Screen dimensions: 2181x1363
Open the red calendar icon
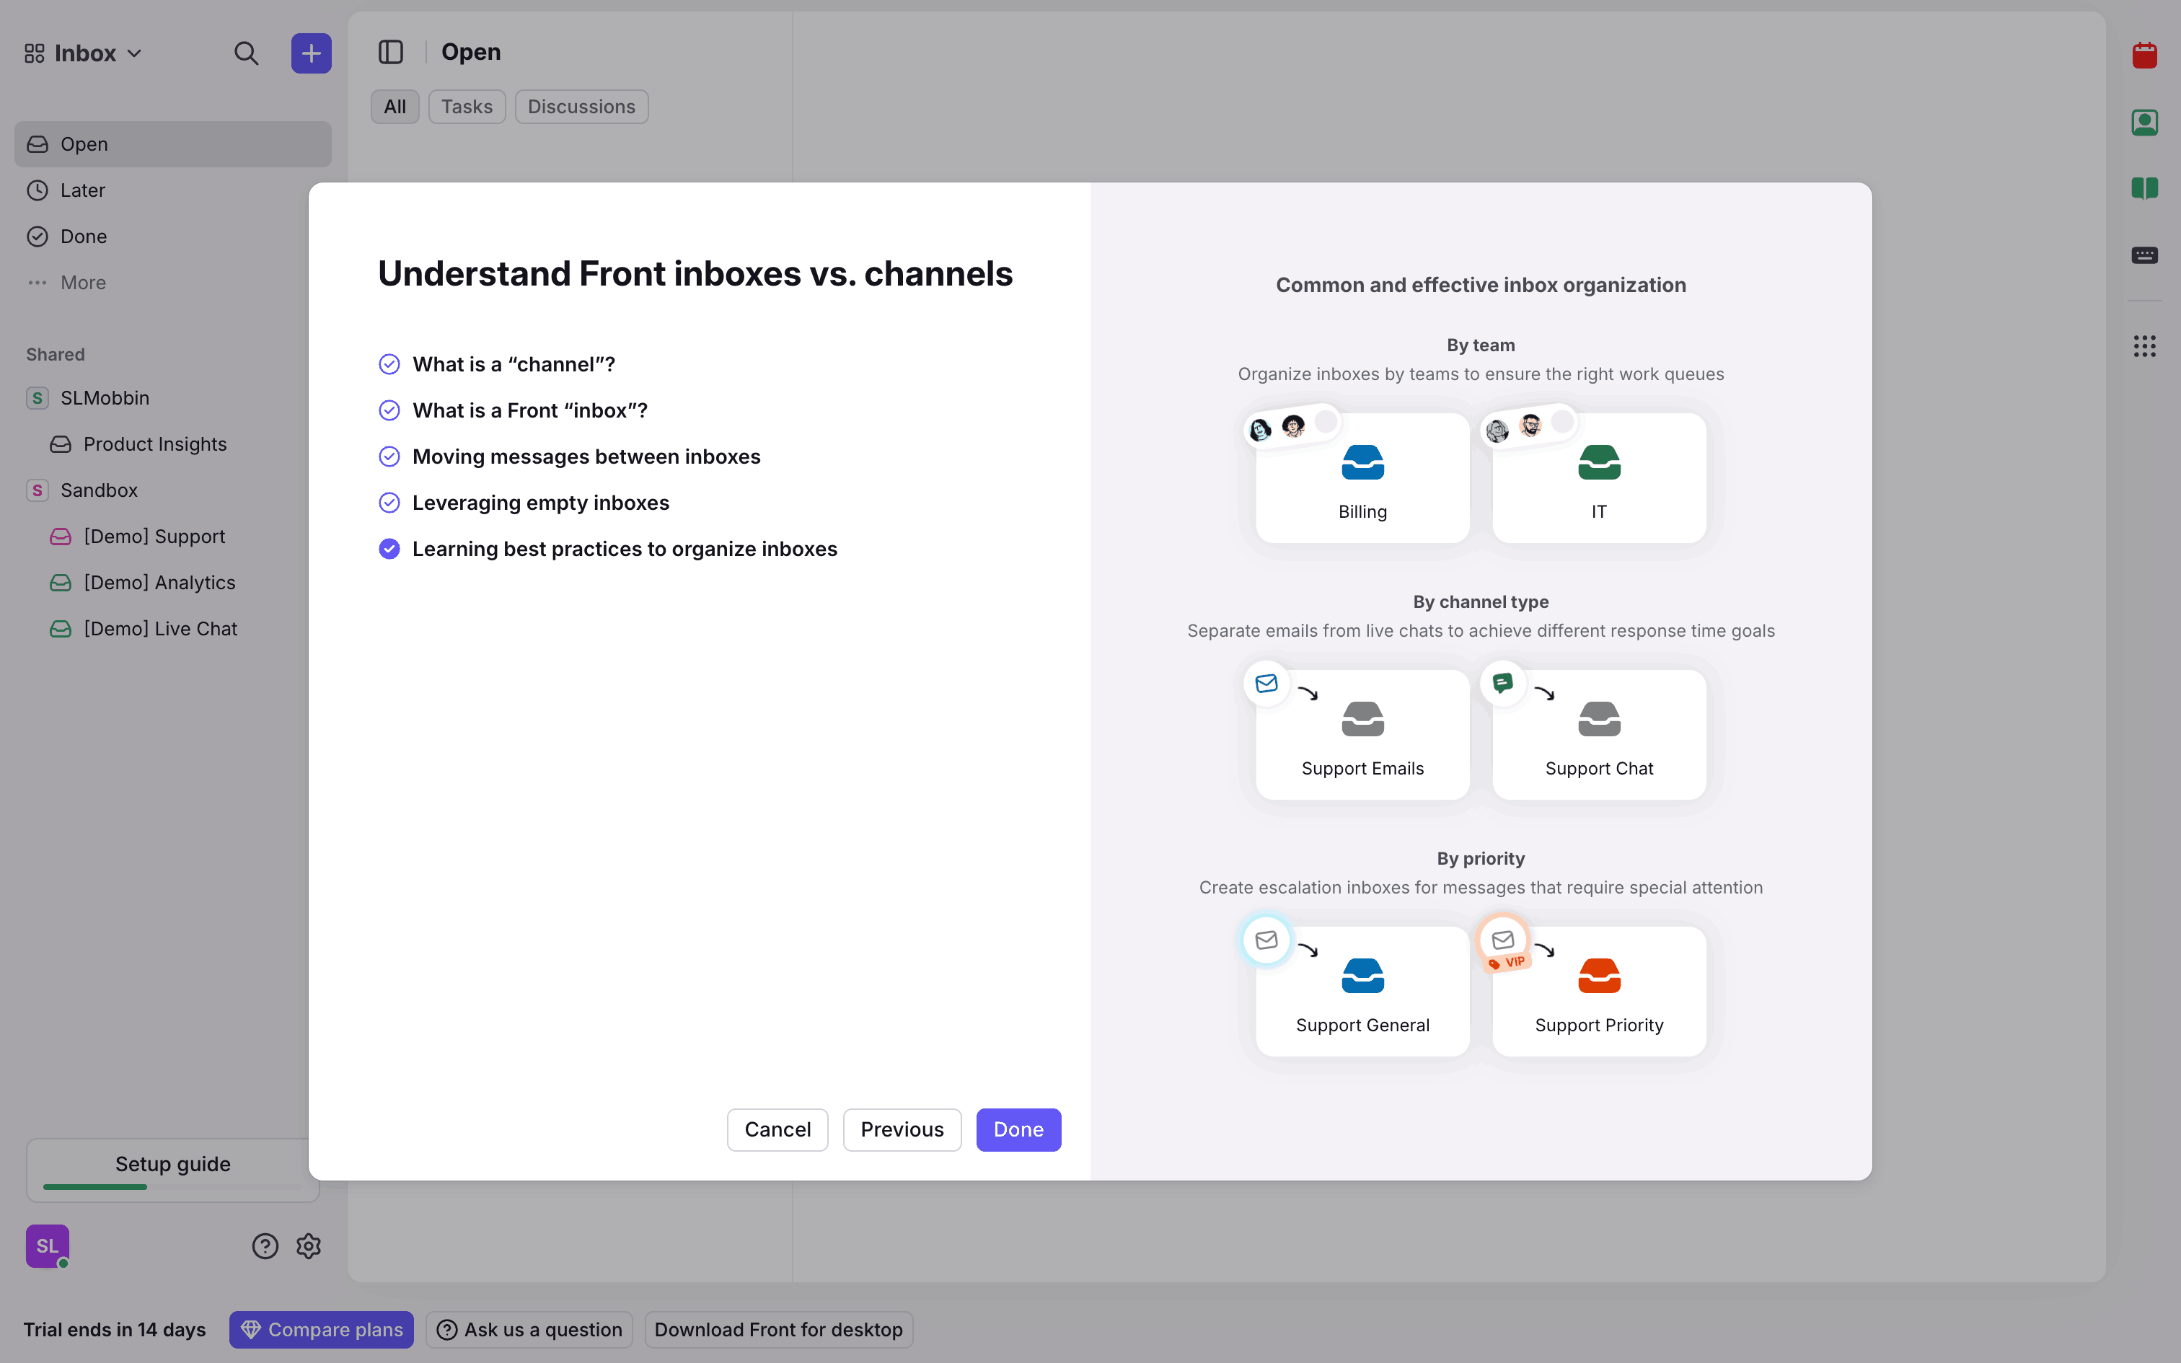tap(2144, 56)
